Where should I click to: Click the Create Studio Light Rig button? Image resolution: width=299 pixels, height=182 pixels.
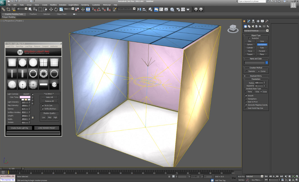(19, 128)
